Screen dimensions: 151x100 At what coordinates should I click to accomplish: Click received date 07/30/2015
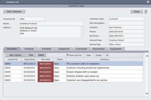[29, 68]
